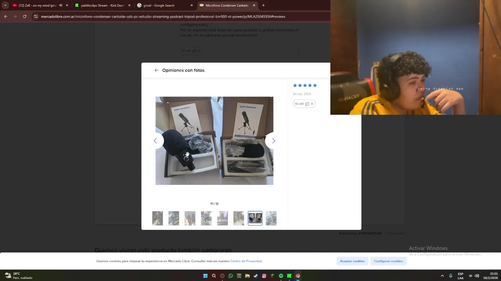
Task: Switch to the pablitoclips Stream Kick tab
Action: click(103, 5)
